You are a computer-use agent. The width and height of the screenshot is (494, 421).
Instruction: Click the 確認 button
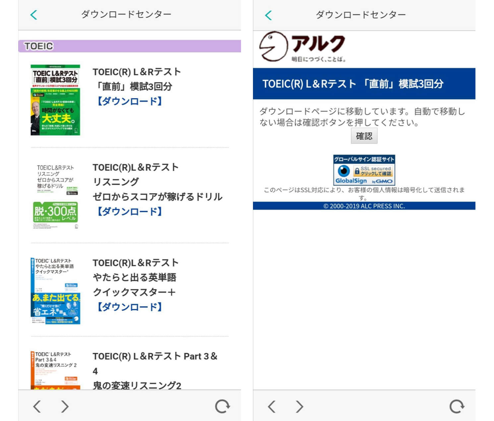tap(364, 136)
